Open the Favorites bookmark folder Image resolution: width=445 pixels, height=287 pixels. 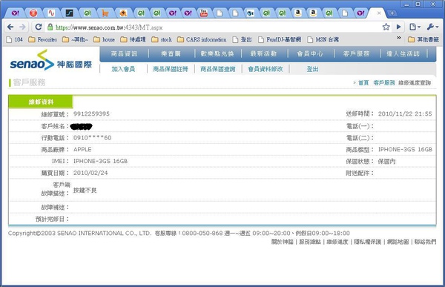click(43, 39)
